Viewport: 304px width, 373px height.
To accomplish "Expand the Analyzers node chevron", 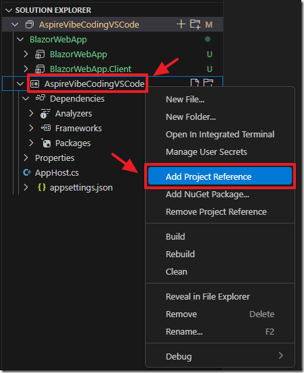I will (x=31, y=113).
